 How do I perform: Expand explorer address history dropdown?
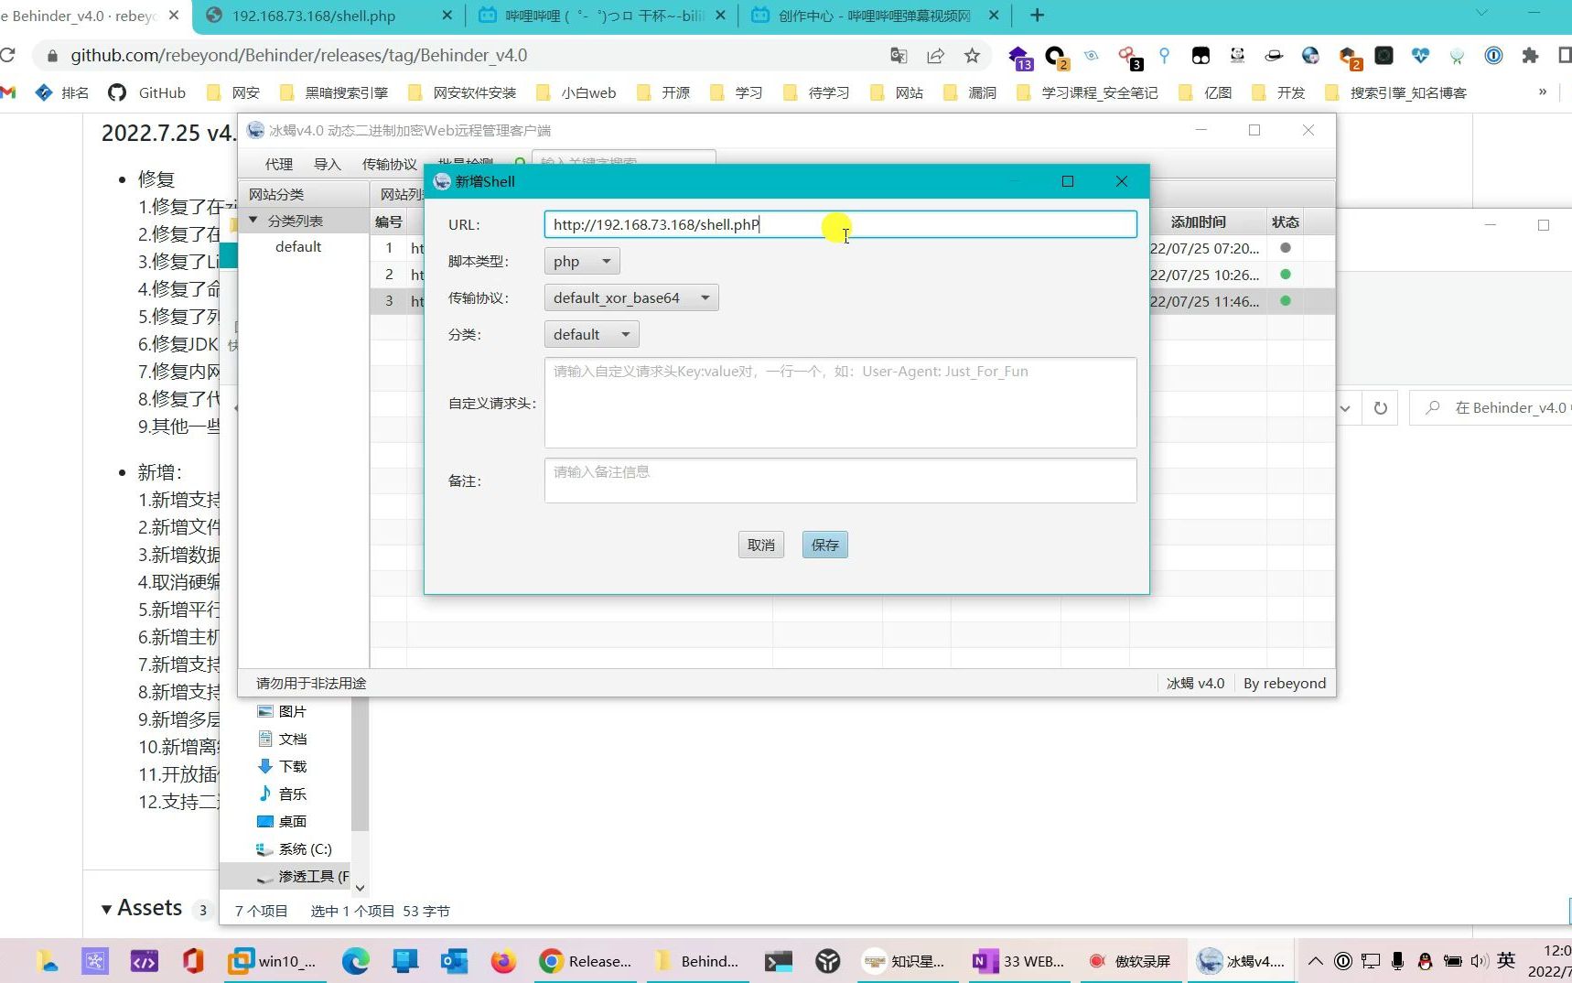pyautogui.click(x=1345, y=408)
